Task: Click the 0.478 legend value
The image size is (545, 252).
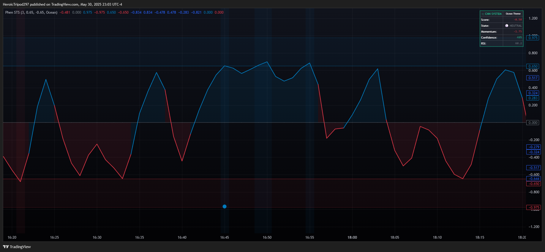Action: (172, 12)
